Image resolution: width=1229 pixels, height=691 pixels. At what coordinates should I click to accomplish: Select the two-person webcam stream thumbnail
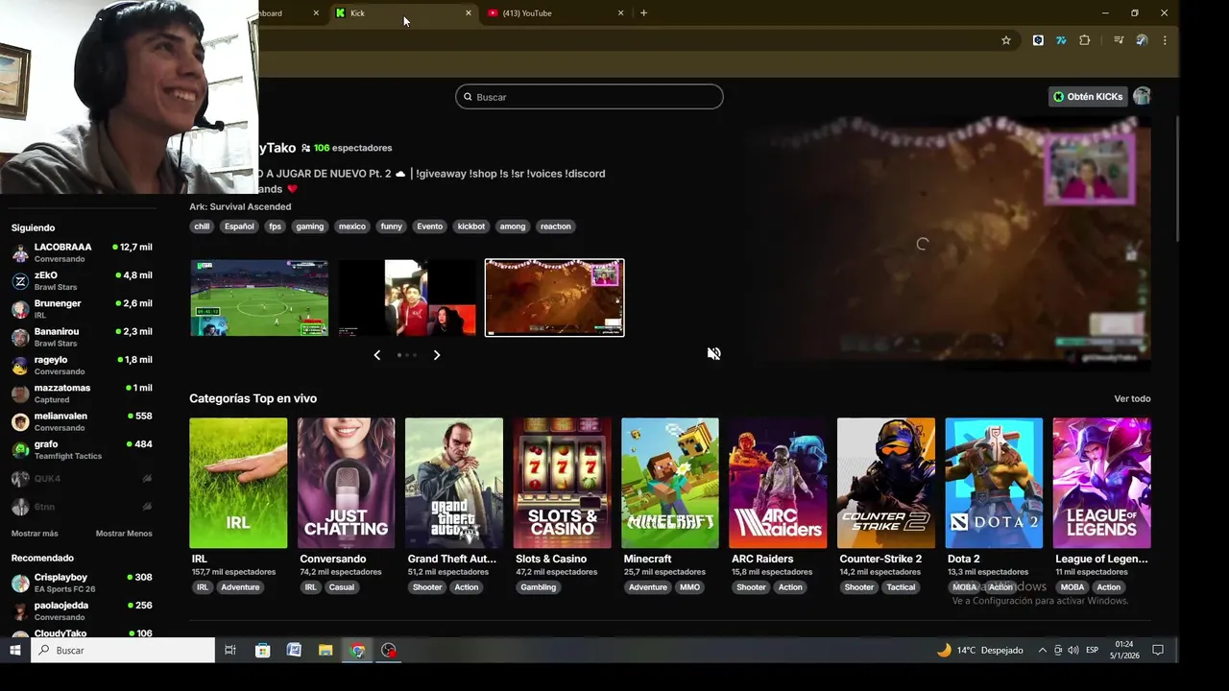coord(407,298)
